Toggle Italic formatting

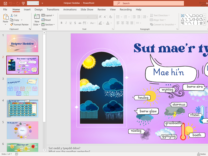point(66,23)
